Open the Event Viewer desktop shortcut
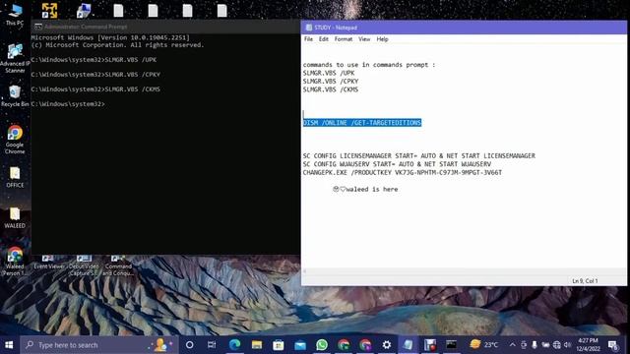 pos(48,263)
